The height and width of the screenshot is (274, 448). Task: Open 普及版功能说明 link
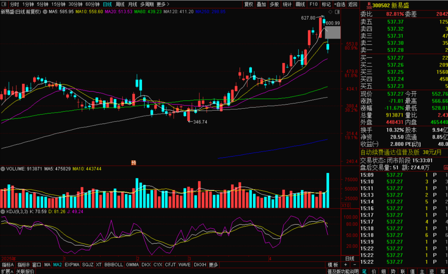click(x=343, y=271)
